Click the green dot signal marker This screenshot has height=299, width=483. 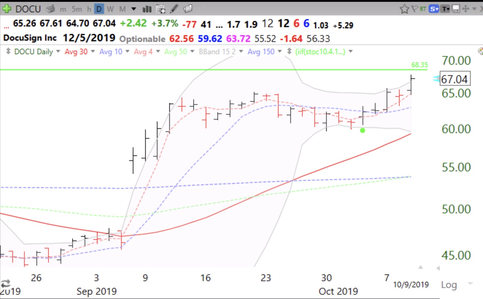[x=363, y=130]
